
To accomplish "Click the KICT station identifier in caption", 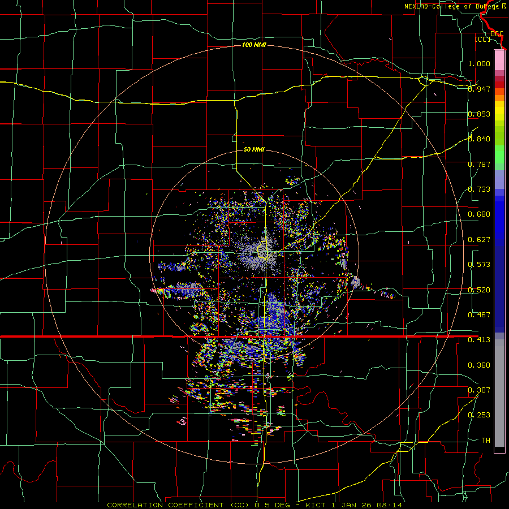I will point(315,505).
